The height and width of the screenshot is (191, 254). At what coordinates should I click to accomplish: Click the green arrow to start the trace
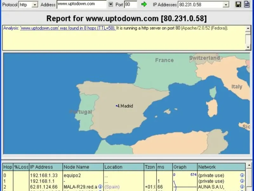[144, 4]
